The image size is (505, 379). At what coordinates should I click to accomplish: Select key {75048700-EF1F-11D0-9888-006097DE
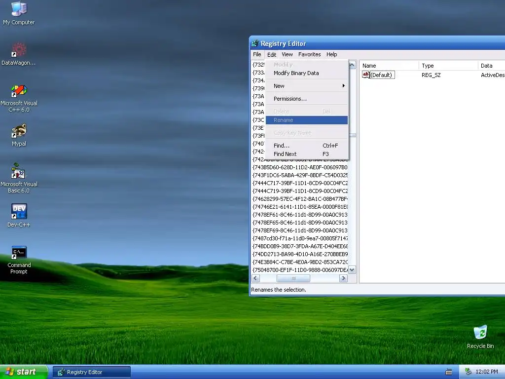coord(300,270)
